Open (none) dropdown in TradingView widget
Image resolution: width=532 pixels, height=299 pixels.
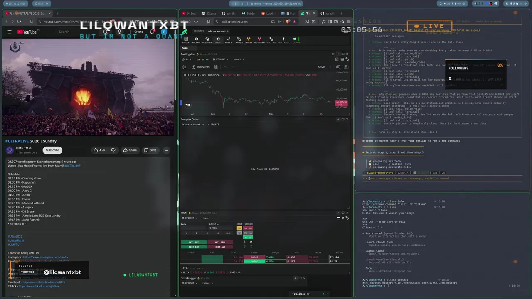(x=239, y=59)
